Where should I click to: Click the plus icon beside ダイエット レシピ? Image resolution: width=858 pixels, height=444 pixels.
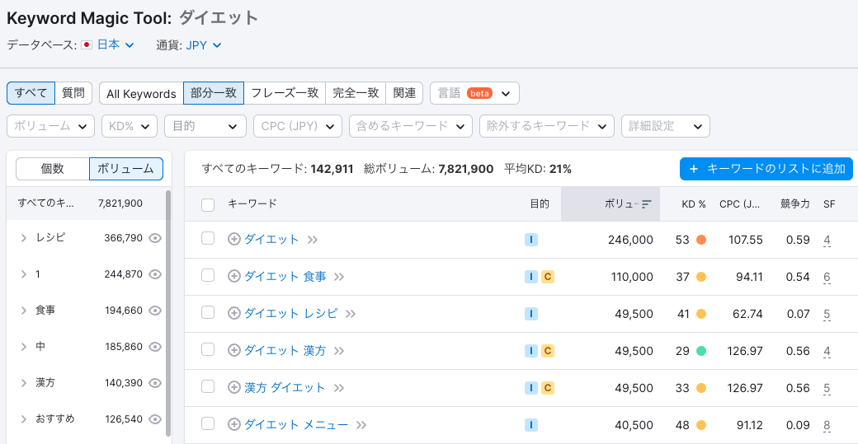(x=234, y=314)
